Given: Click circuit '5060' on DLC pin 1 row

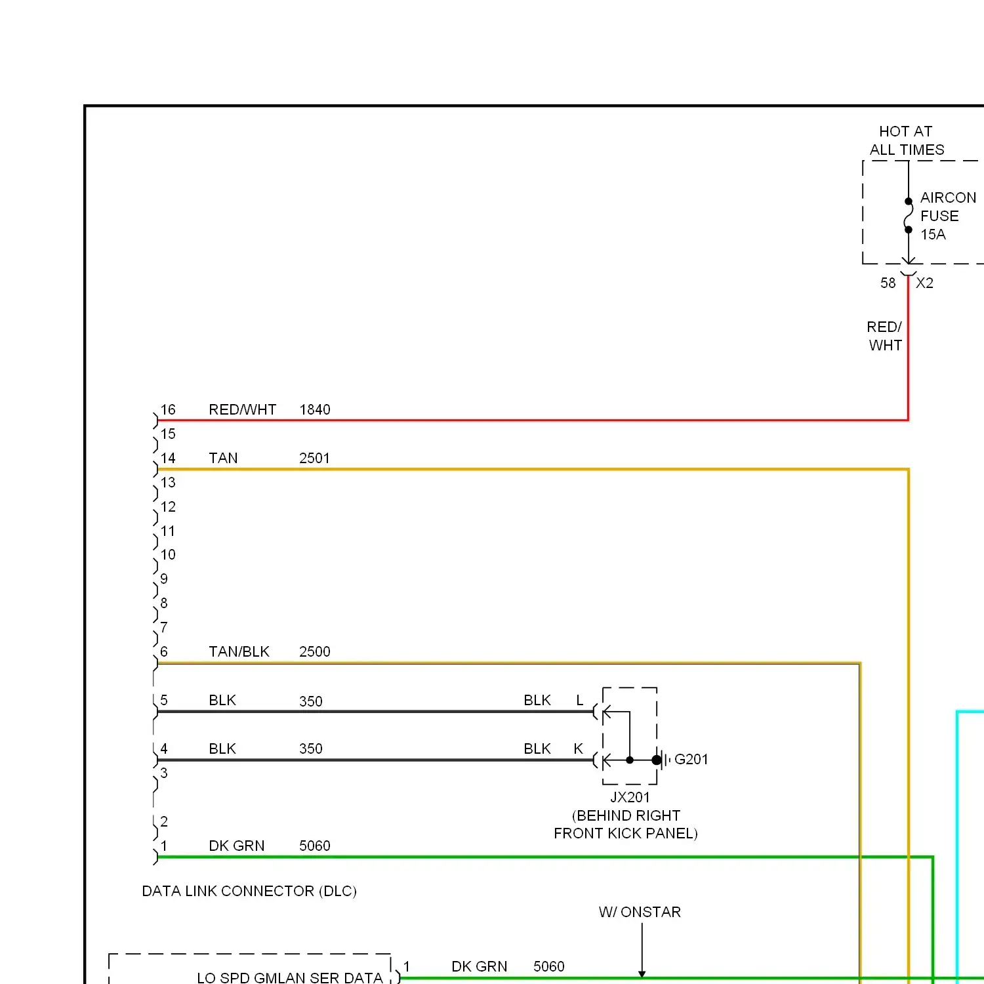Looking at the screenshot, I should (315, 846).
